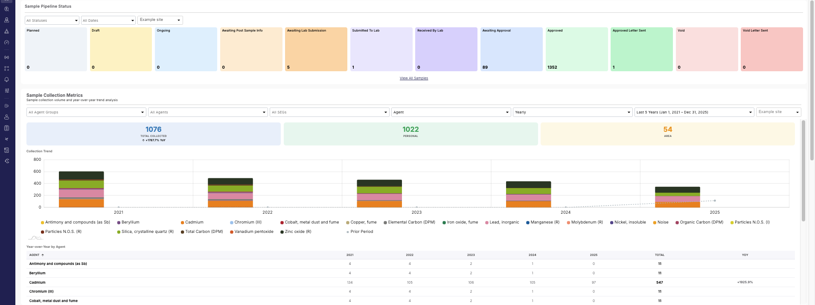Open the Collection Metrics Example site dropdown
The width and height of the screenshot is (815, 305).
(779, 112)
